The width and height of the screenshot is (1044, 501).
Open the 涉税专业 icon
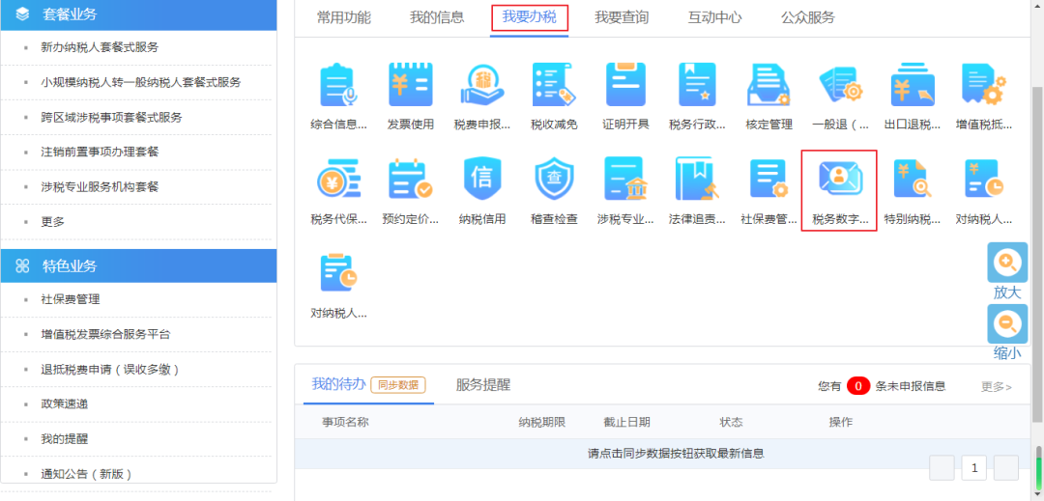(626, 180)
